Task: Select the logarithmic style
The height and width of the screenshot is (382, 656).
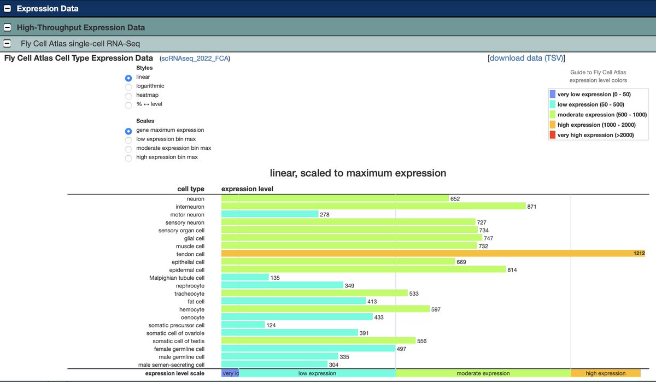Action: tap(128, 86)
